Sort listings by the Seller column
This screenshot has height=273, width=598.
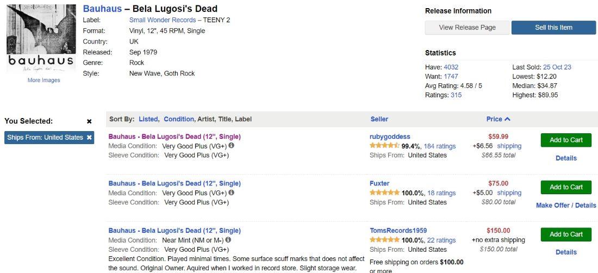click(x=379, y=119)
